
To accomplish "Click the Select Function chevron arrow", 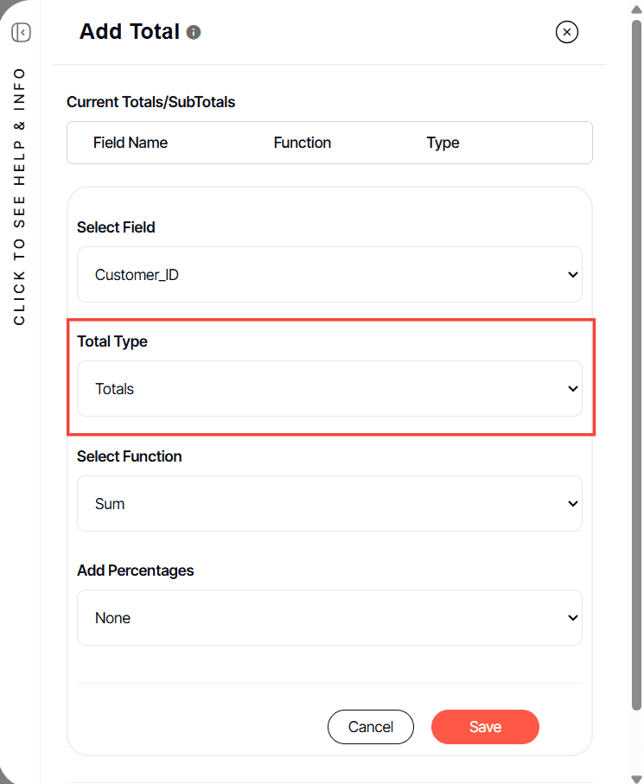I will pos(572,504).
